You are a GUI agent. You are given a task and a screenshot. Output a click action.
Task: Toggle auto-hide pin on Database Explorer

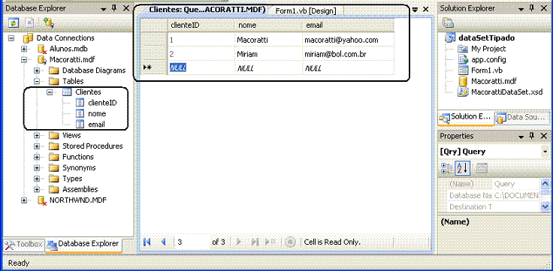click(113, 8)
